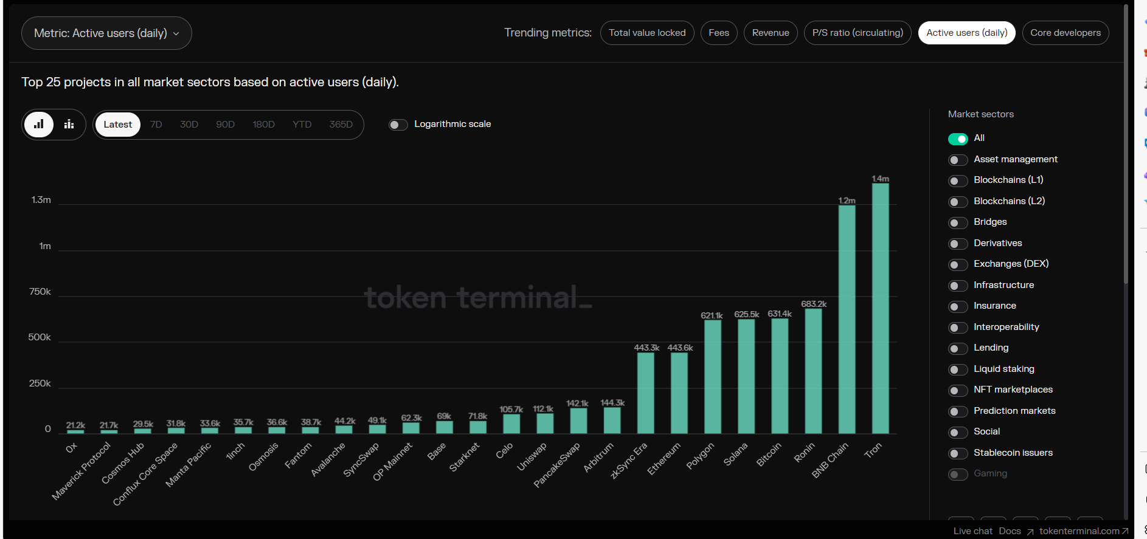This screenshot has width=1147, height=539.
Task: Click the arrow icon beside Docs
Action: click(1030, 532)
